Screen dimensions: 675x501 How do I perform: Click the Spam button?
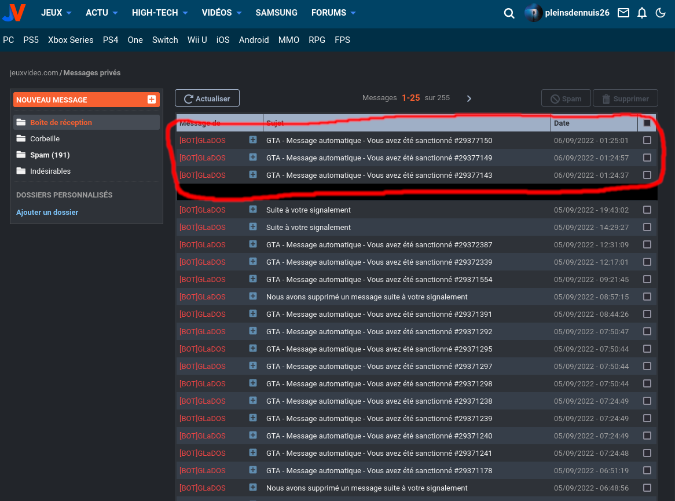pyautogui.click(x=566, y=98)
